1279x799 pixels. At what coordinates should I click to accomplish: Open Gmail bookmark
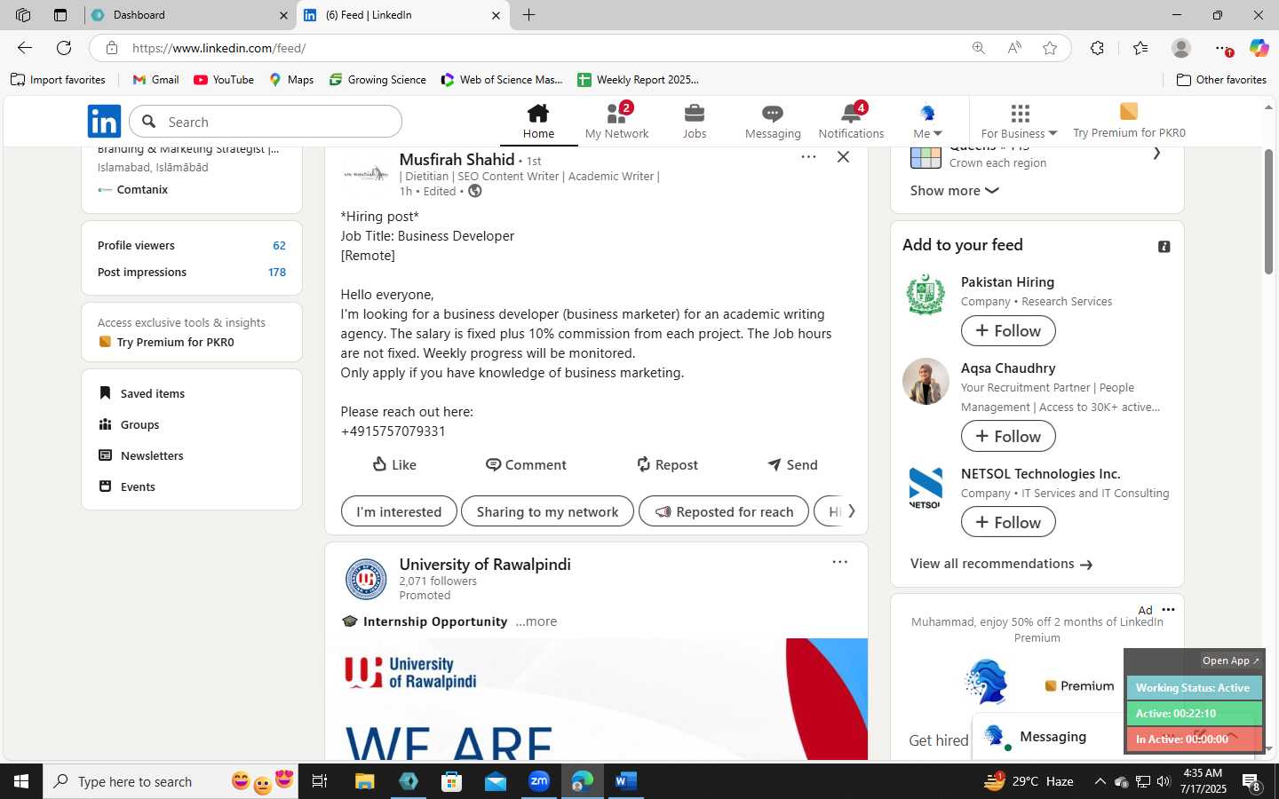point(155,80)
